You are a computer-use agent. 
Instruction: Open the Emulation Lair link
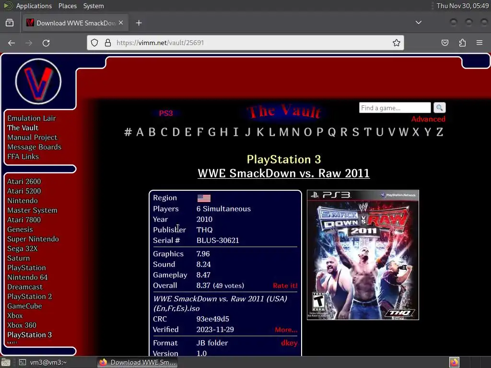pos(32,118)
